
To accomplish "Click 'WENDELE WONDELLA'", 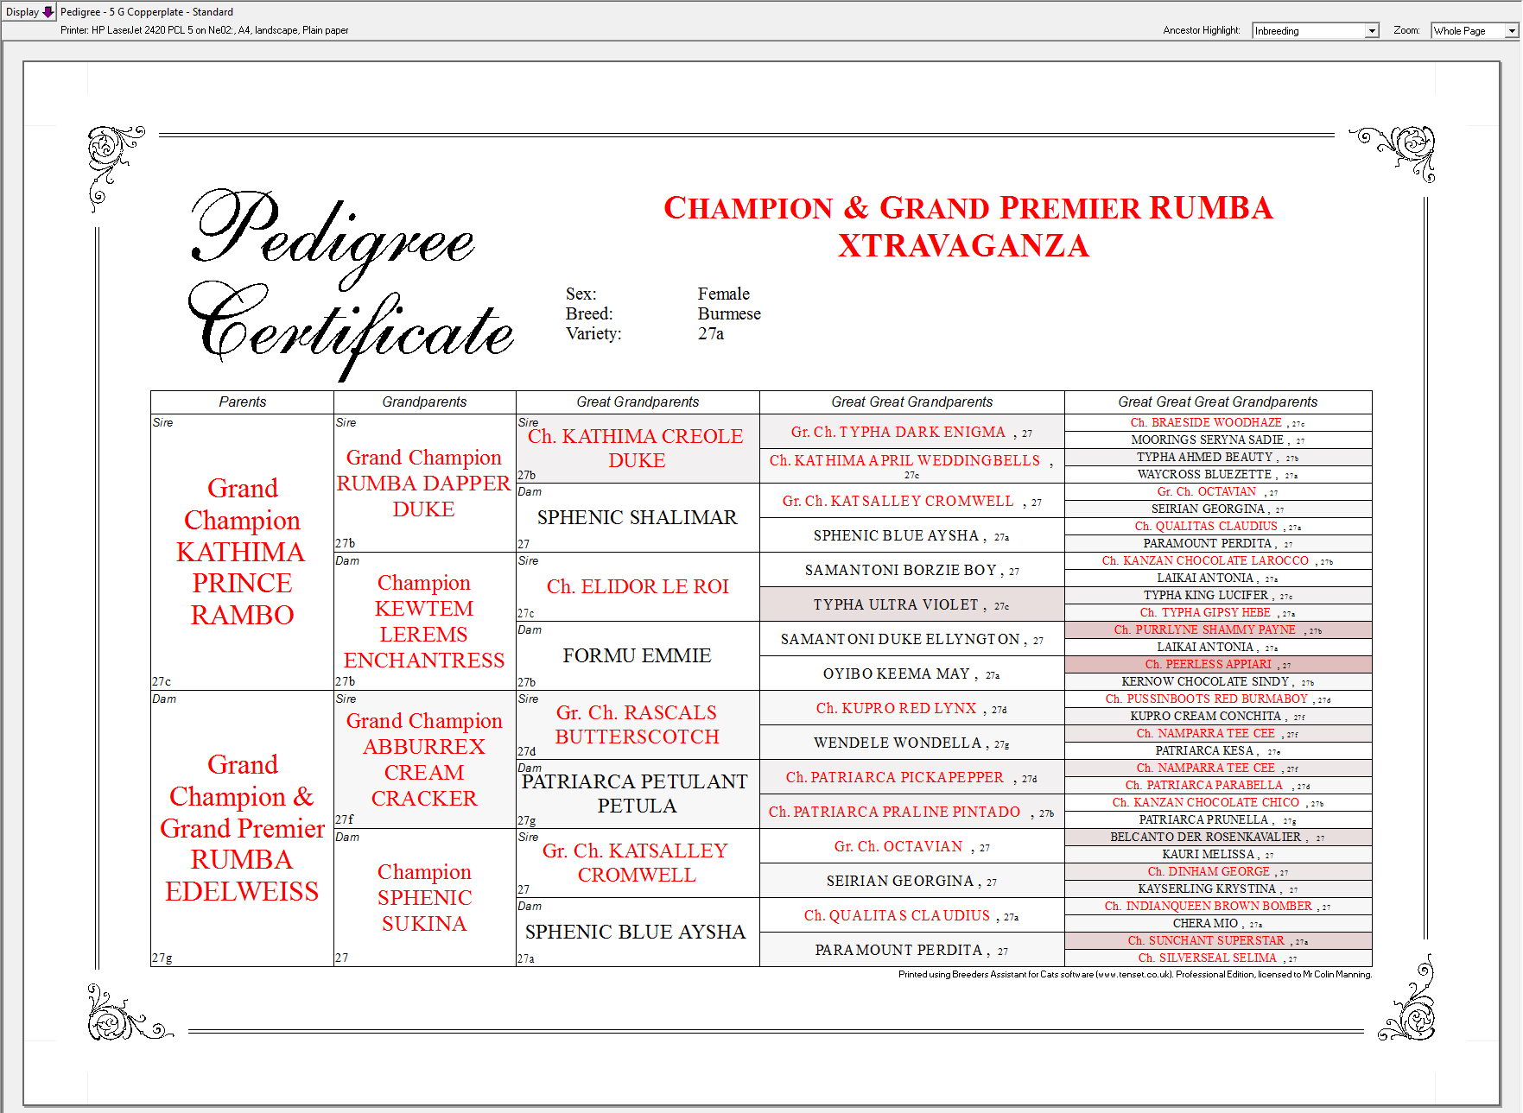I will point(912,743).
